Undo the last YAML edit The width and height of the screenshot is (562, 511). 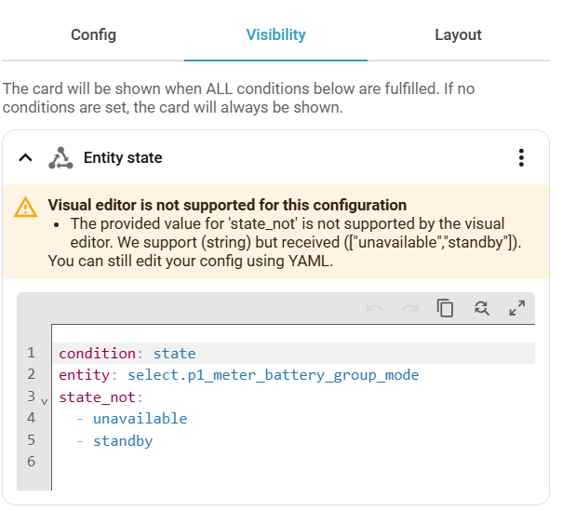(x=375, y=308)
